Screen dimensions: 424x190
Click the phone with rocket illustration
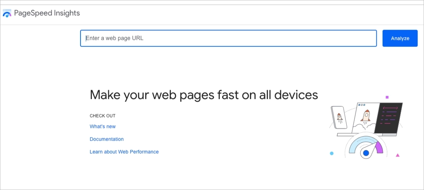(x=339, y=117)
